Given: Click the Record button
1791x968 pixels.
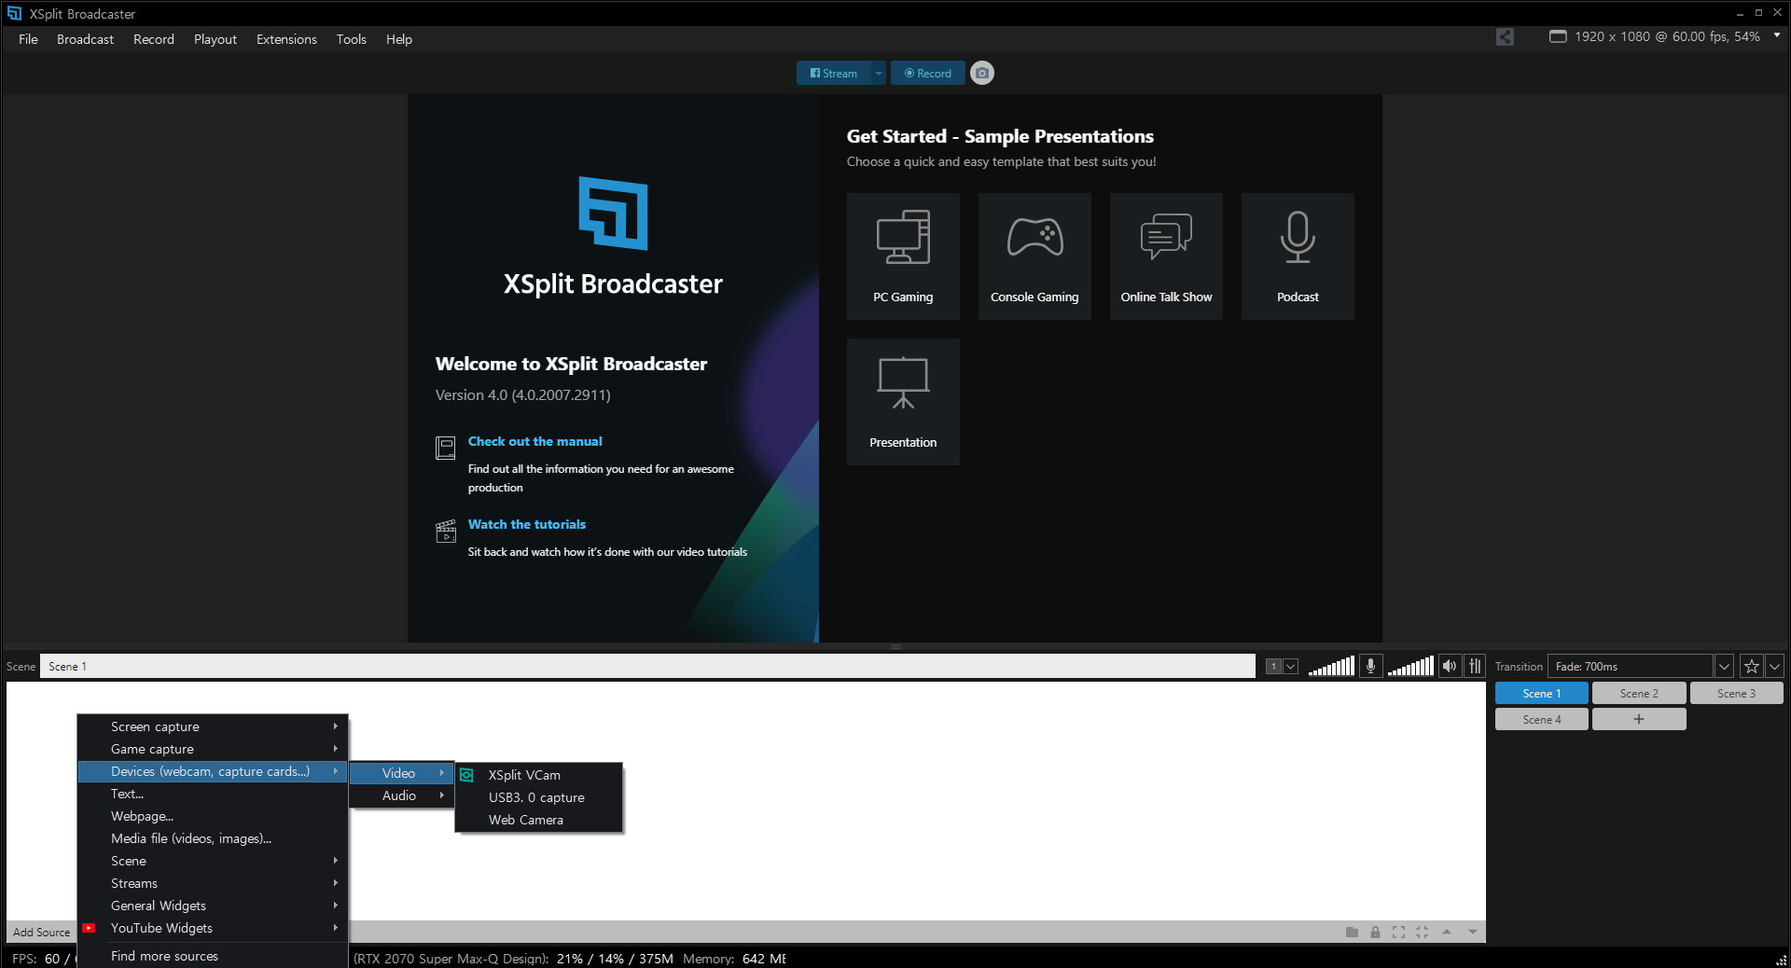Looking at the screenshot, I should 928,73.
